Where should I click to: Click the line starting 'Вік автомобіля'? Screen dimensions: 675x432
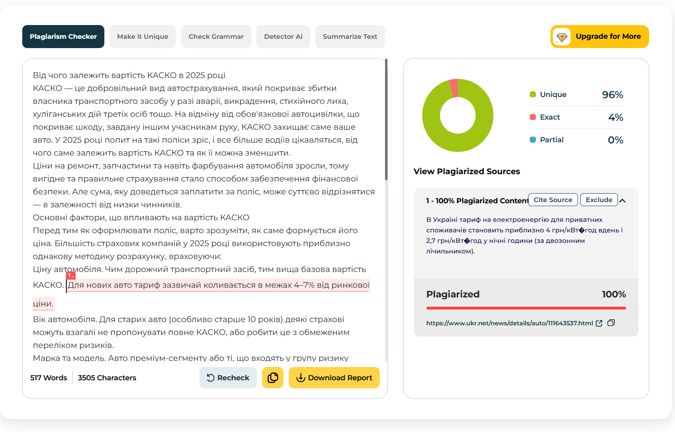[188, 319]
